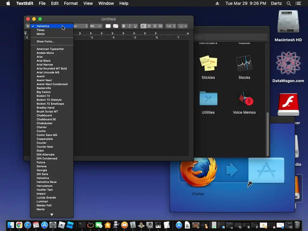Click the Applications window scrollbar
This screenshot has width=308, height=231.
point(267,134)
